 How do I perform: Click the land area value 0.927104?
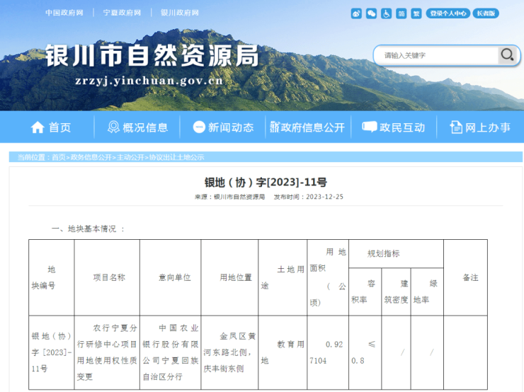click(326, 352)
